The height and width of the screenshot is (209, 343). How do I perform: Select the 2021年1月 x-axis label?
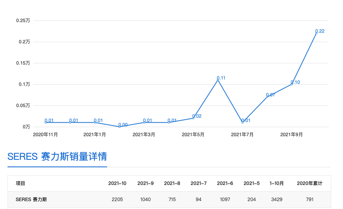tap(95, 135)
